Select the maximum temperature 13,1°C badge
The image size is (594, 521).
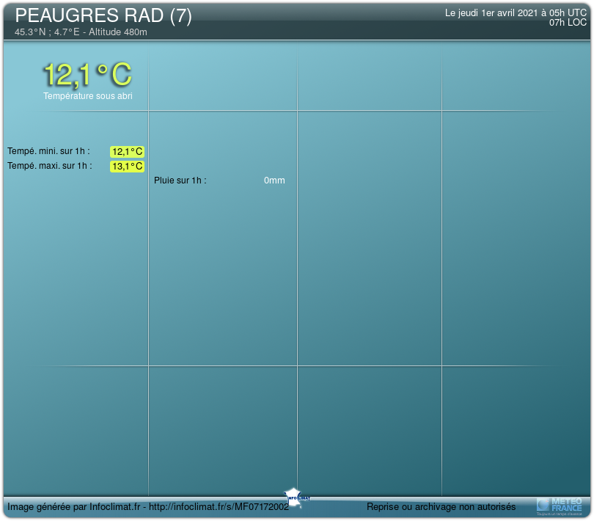(x=127, y=167)
